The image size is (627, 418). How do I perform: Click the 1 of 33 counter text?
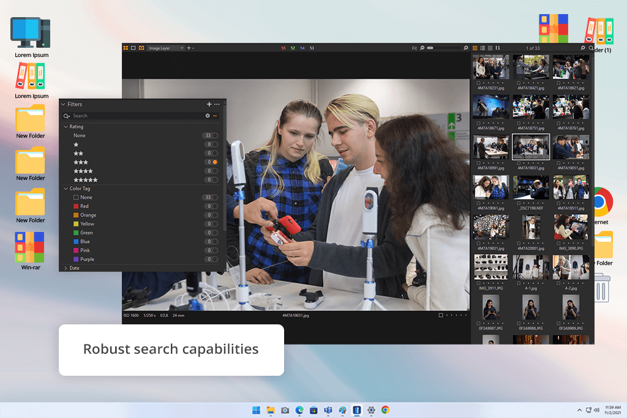[x=533, y=48]
